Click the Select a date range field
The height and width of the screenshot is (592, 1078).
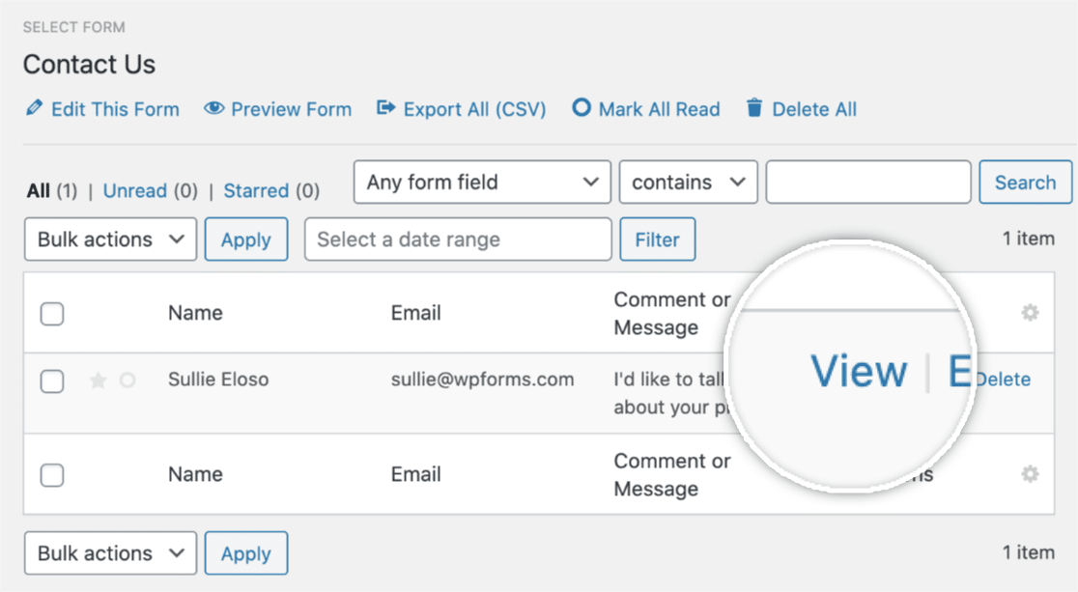pos(458,240)
